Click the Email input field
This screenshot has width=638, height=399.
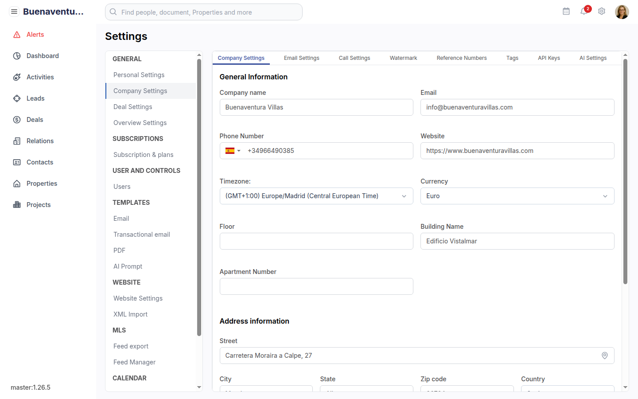tap(517, 107)
